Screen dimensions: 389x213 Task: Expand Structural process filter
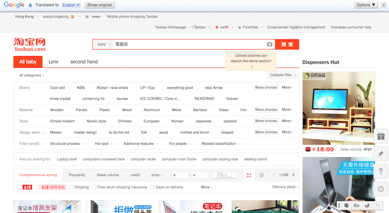point(67,144)
